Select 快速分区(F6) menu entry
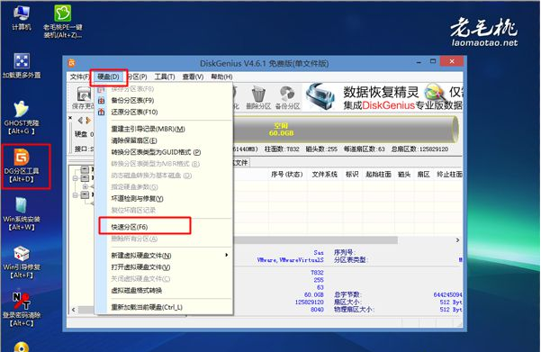Screen dimensions: 541x352 click(x=129, y=227)
